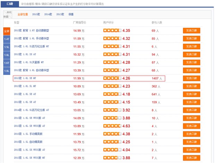
Task: Filter by 1.4T displacement
Action: tap(7, 39)
